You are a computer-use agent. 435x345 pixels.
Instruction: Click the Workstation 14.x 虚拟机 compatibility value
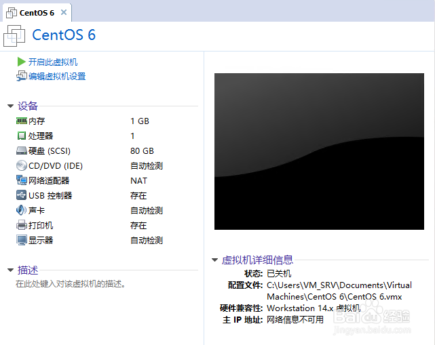click(314, 308)
